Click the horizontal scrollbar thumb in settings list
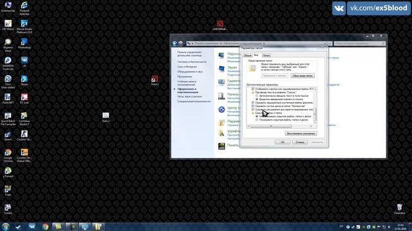412x231 pixels. coord(271,126)
